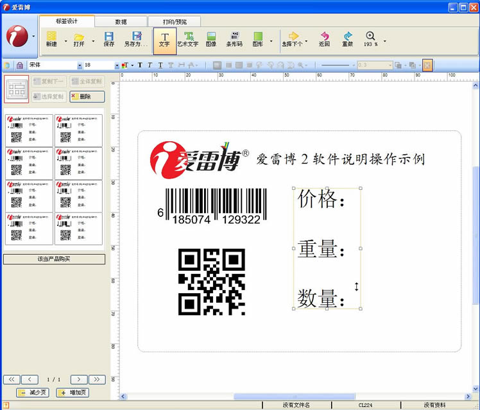Expand the 选择下个 dropdown arrow
Viewport: 480px width, 410px height.
306,40
